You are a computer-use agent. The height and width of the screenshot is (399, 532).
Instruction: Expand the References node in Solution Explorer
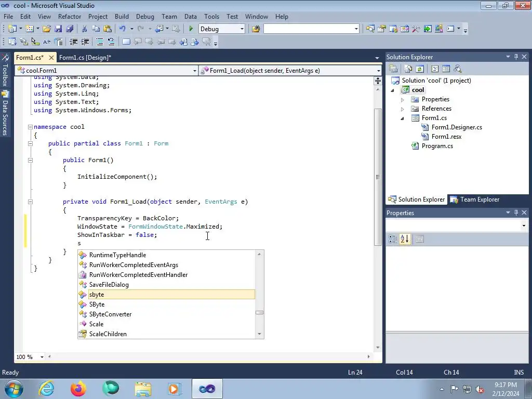point(403,109)
